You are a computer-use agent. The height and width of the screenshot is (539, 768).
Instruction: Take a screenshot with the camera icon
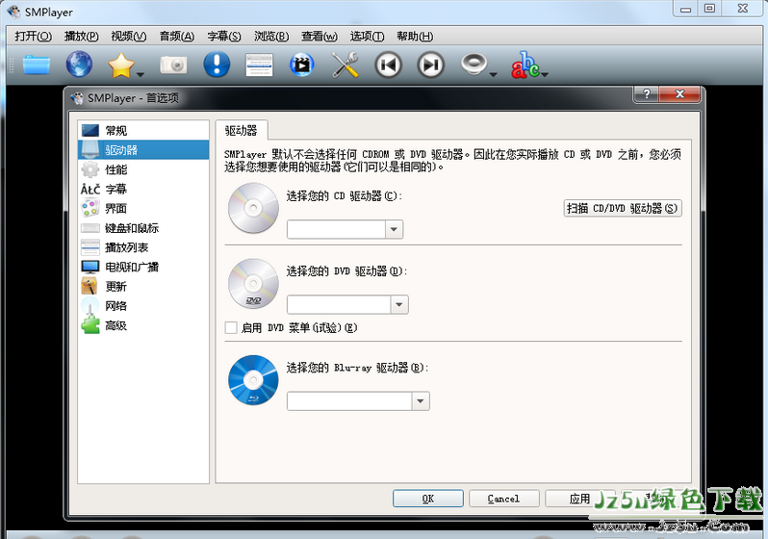(173, 64)
